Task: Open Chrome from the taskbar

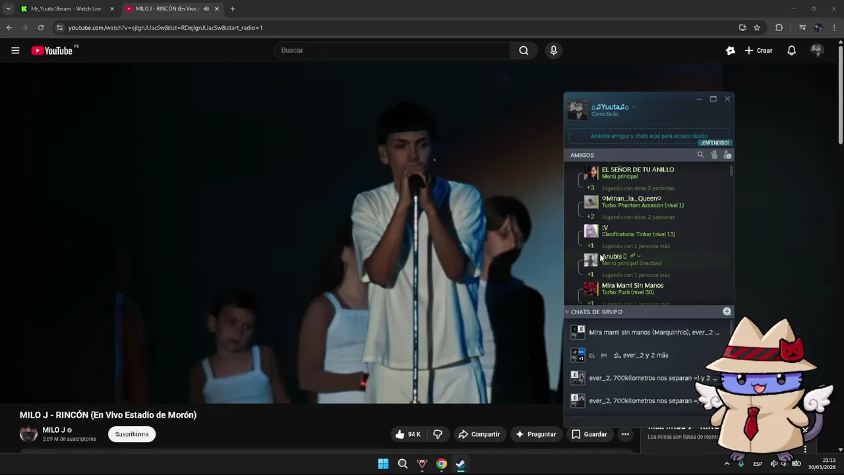Action: pos(441,464)
